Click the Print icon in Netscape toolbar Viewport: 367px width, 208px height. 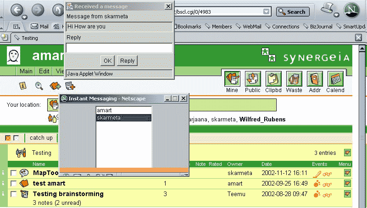pos(327,8)
